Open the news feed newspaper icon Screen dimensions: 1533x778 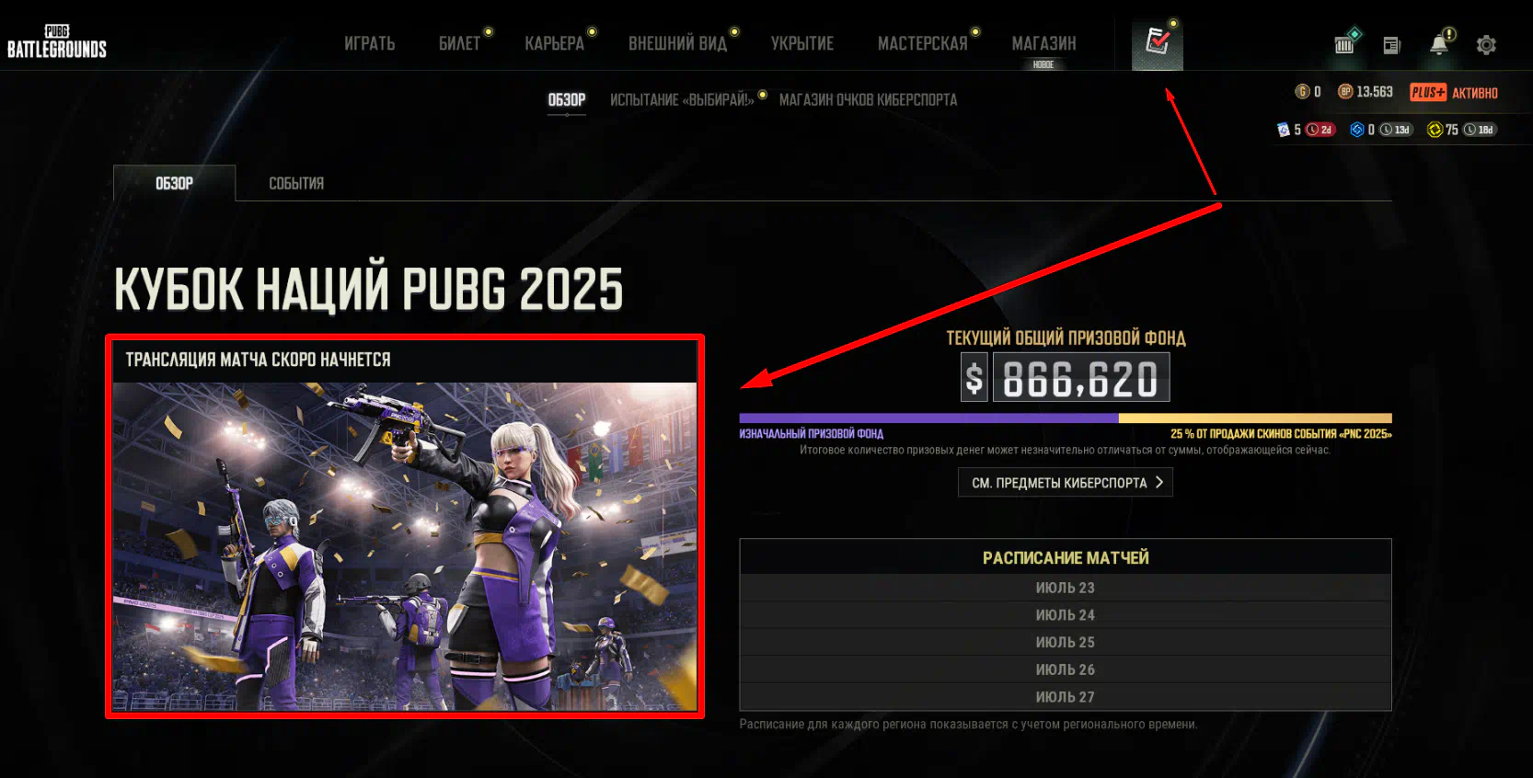[x=1391, y=45]
